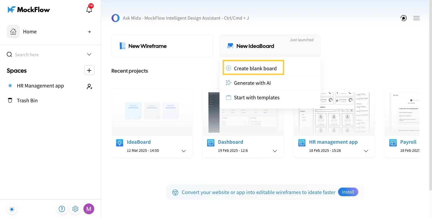Expand IdeaBoard project options chevron
432x218 pixels.
(x=184, y=151)
